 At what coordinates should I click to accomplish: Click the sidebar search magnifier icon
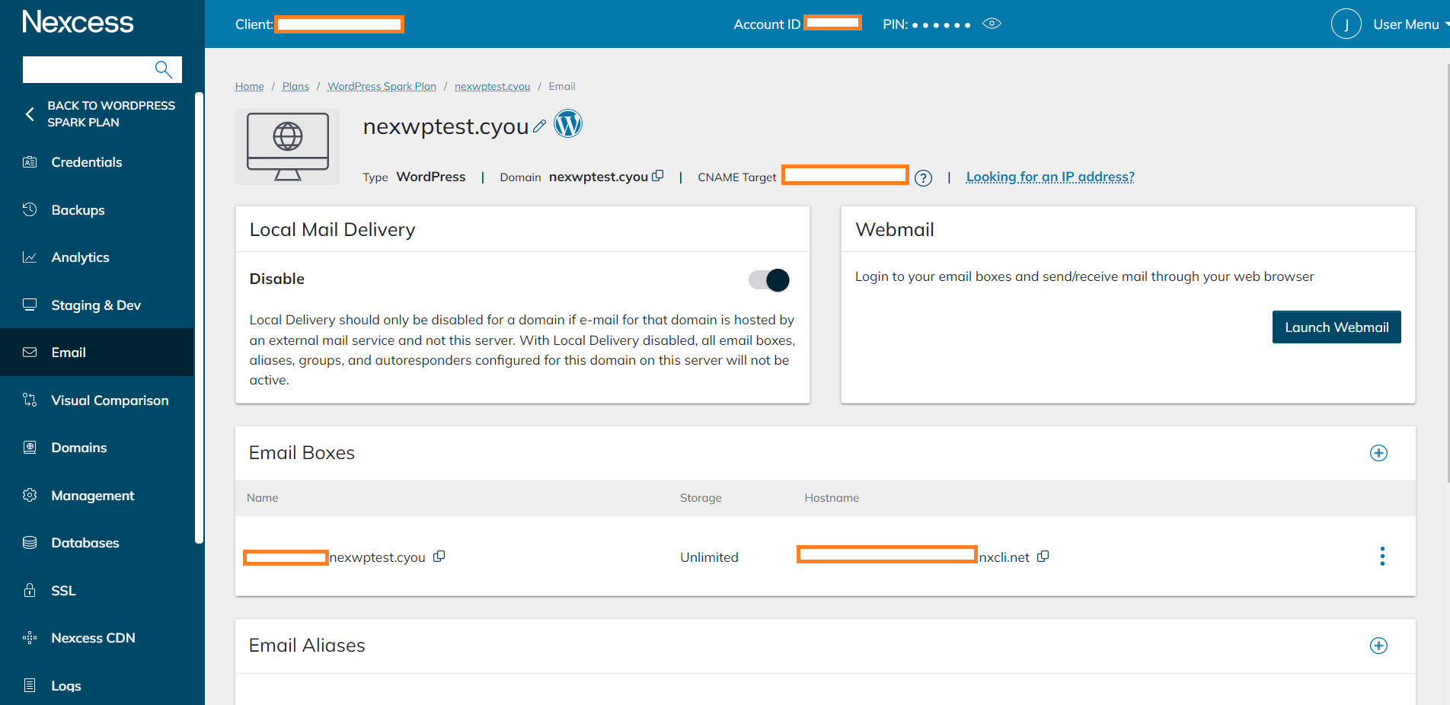coord(163,69)
